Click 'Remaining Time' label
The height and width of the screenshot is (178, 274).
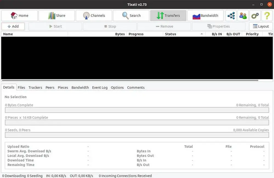(21, 165)
